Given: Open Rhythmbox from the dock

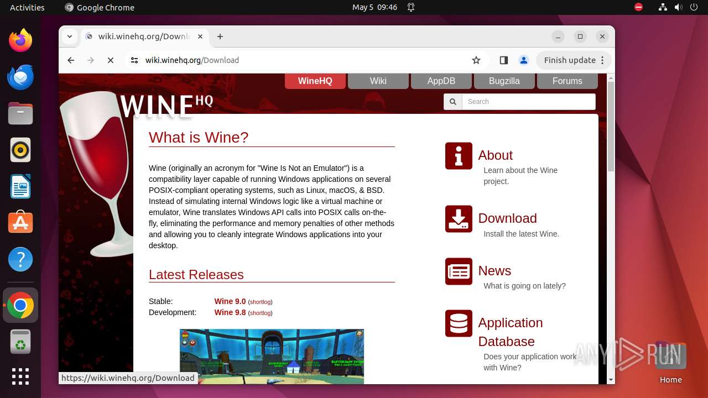Looking at the screenshot, I should [x=20, y=150].
